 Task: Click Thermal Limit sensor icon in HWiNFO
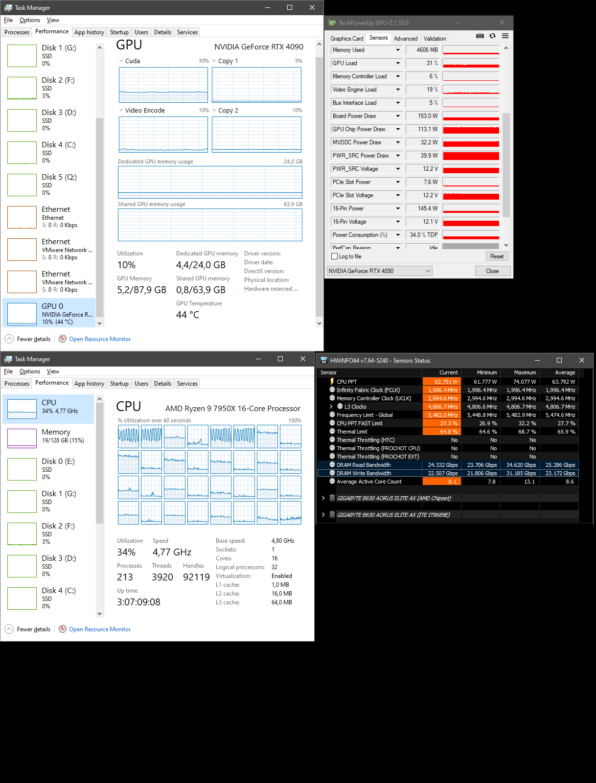click(332, 432)
